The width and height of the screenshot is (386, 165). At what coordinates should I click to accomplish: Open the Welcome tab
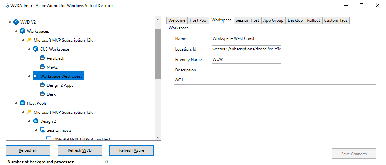pyautogui.click(x=177, y=20)
